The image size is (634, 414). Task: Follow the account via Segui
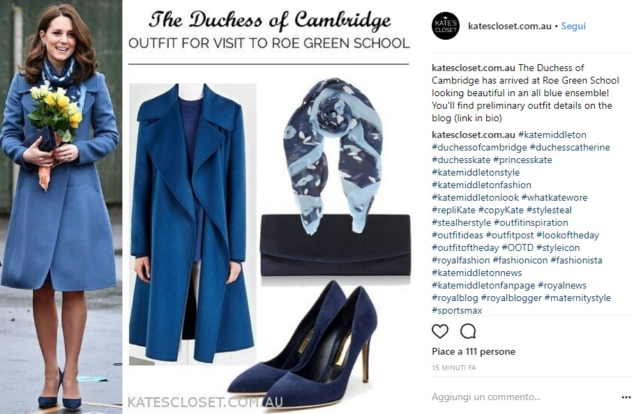pos(573,26)
